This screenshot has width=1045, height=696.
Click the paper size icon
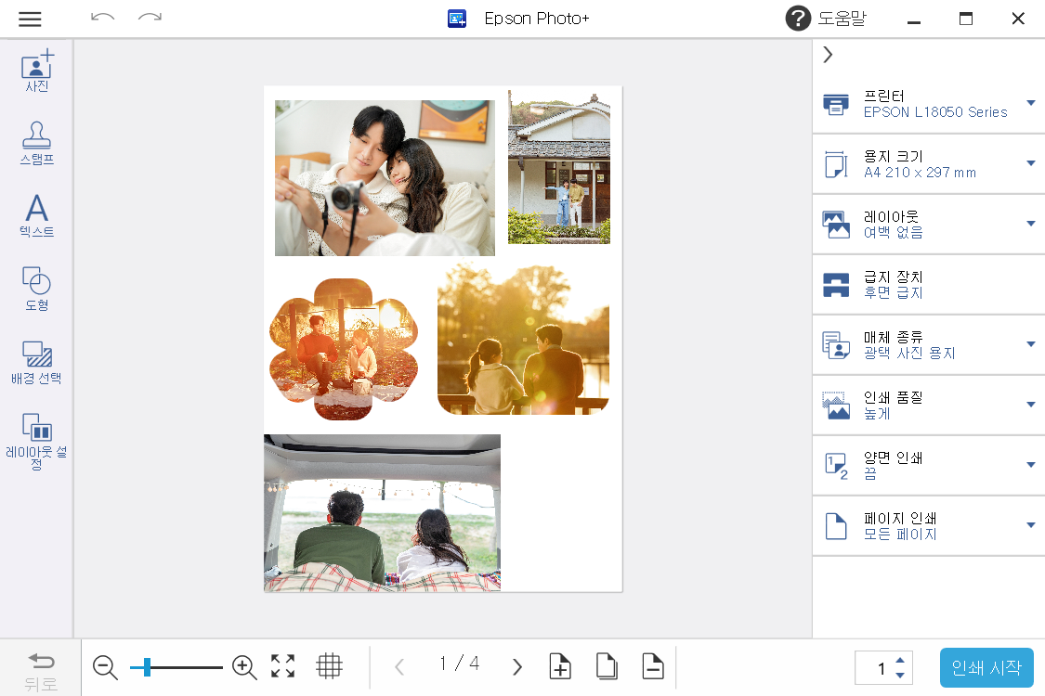pyautogui.click(x=836, y=164)
